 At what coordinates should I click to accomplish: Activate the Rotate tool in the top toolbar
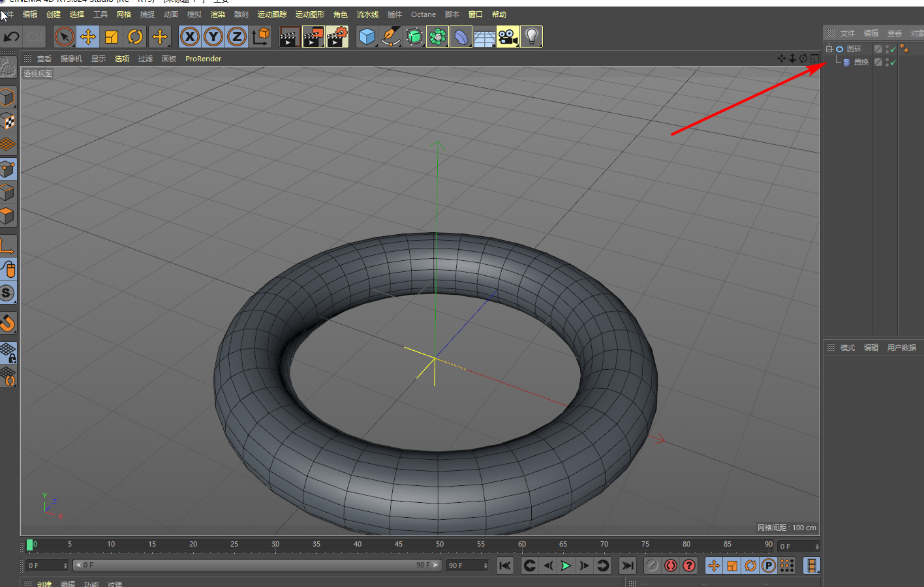coord(135,37)
